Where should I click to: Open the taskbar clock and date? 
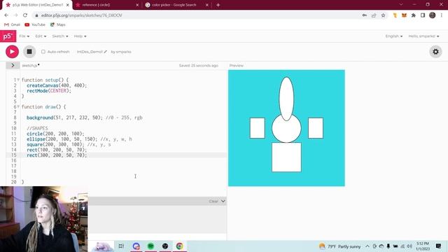click(x=423, y=246)
